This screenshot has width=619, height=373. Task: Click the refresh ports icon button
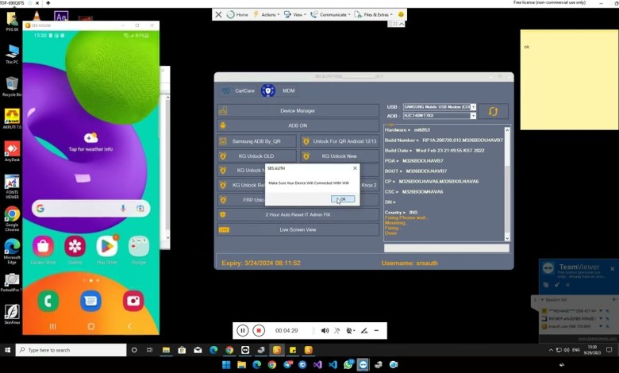tap(493, 111)
